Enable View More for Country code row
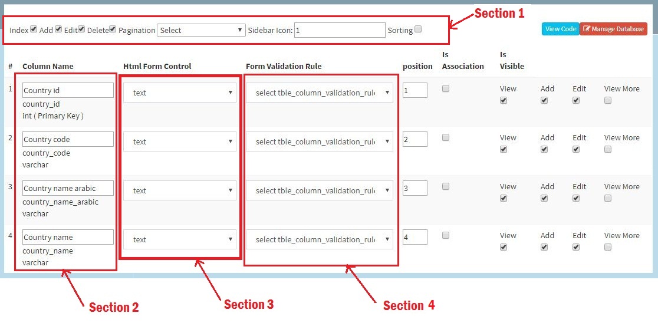The width and height of the screenshot is (658, 326). point(608,149)
